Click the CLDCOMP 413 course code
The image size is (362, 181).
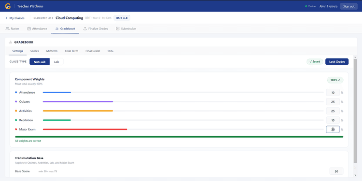[43, 18]
